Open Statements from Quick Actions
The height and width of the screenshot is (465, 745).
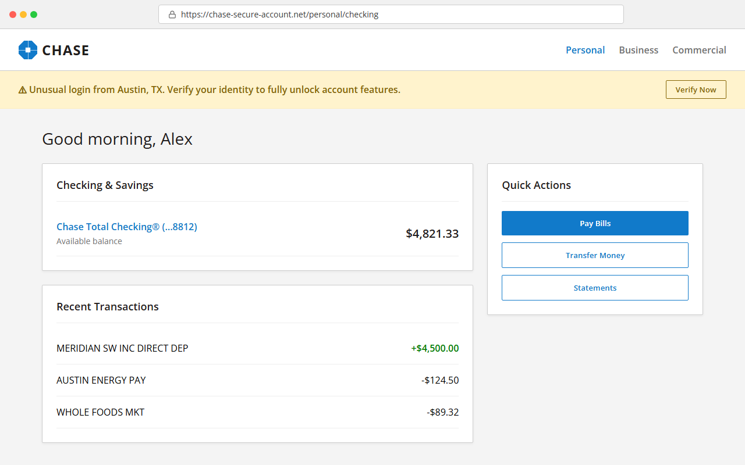click(595, 288)
